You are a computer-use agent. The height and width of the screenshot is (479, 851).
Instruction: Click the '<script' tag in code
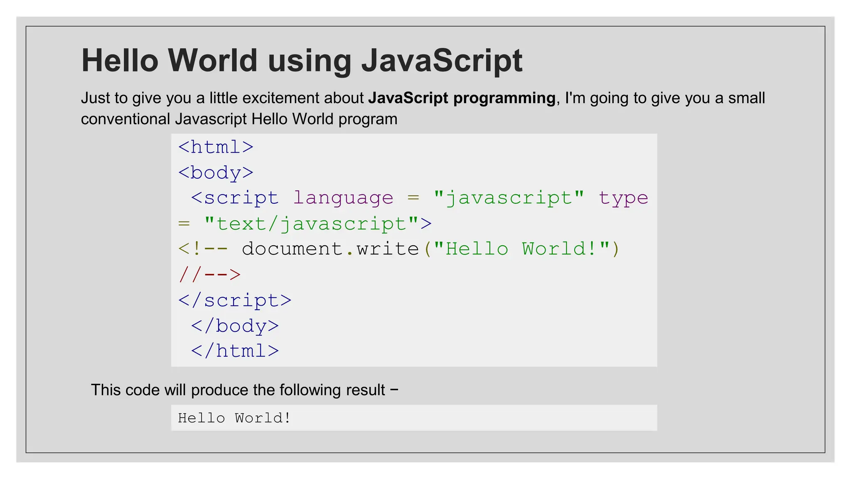(235, 198)
